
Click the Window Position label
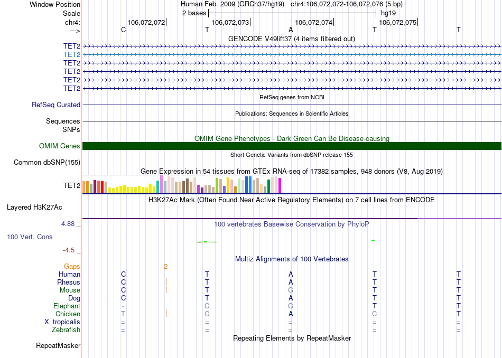tap(55, 4)
